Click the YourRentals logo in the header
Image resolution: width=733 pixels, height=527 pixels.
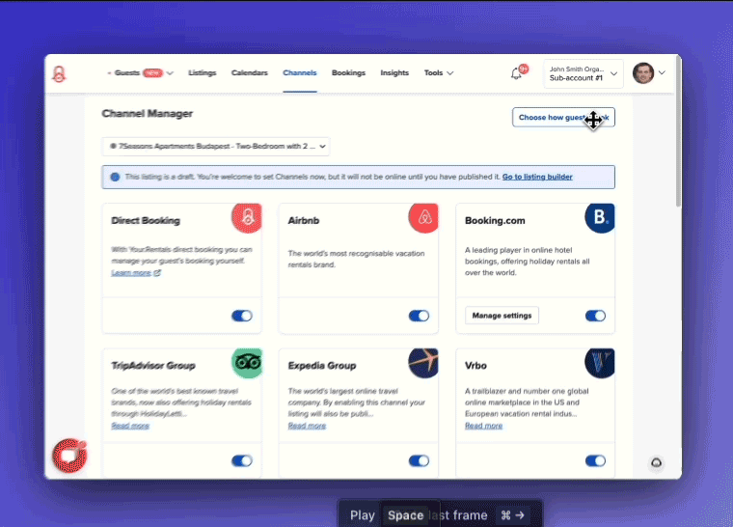tap(59, 74)
